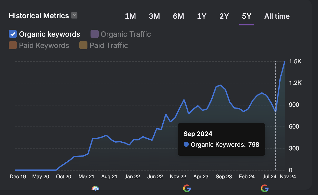Choose the 6M time range
The height and width of the screenshot is (195, 318).
click(178, 16)
